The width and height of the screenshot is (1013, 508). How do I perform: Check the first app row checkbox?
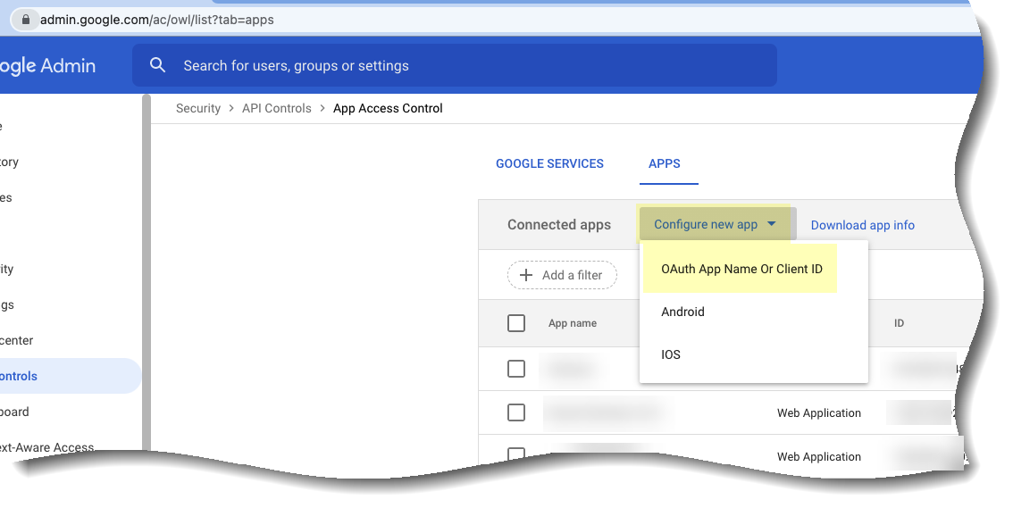[516, 368]
